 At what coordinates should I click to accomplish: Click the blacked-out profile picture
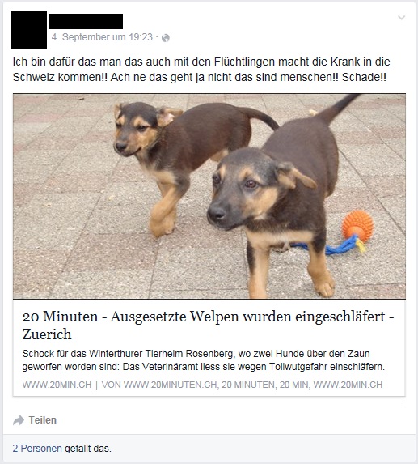28,30
